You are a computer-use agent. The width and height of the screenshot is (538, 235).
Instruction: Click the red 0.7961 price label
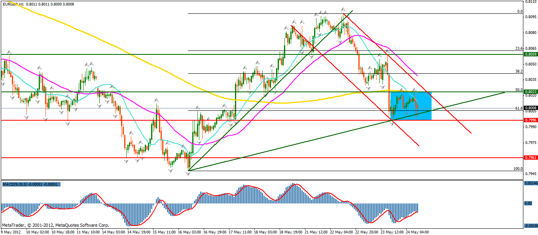coord(530,157)
